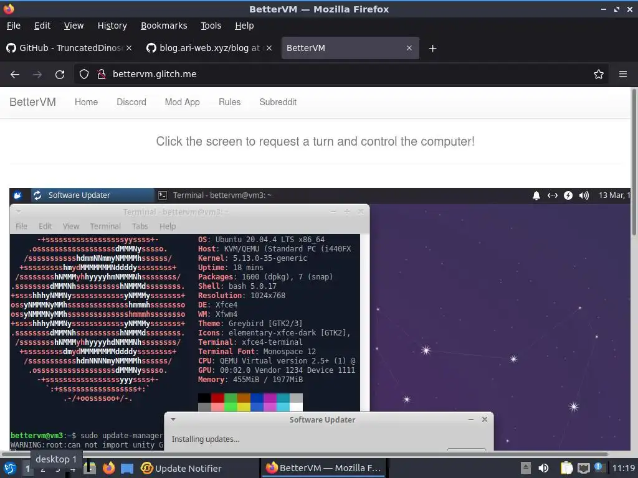This screenshot has width=638, height=478.
Task: Open VM Terminal window menu arrow
Action: click(x=19, y=212)
